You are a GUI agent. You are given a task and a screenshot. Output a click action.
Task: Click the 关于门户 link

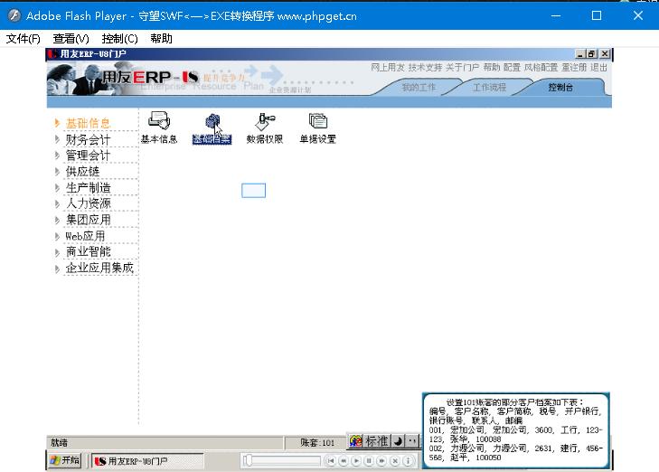(x=462, y=67)
